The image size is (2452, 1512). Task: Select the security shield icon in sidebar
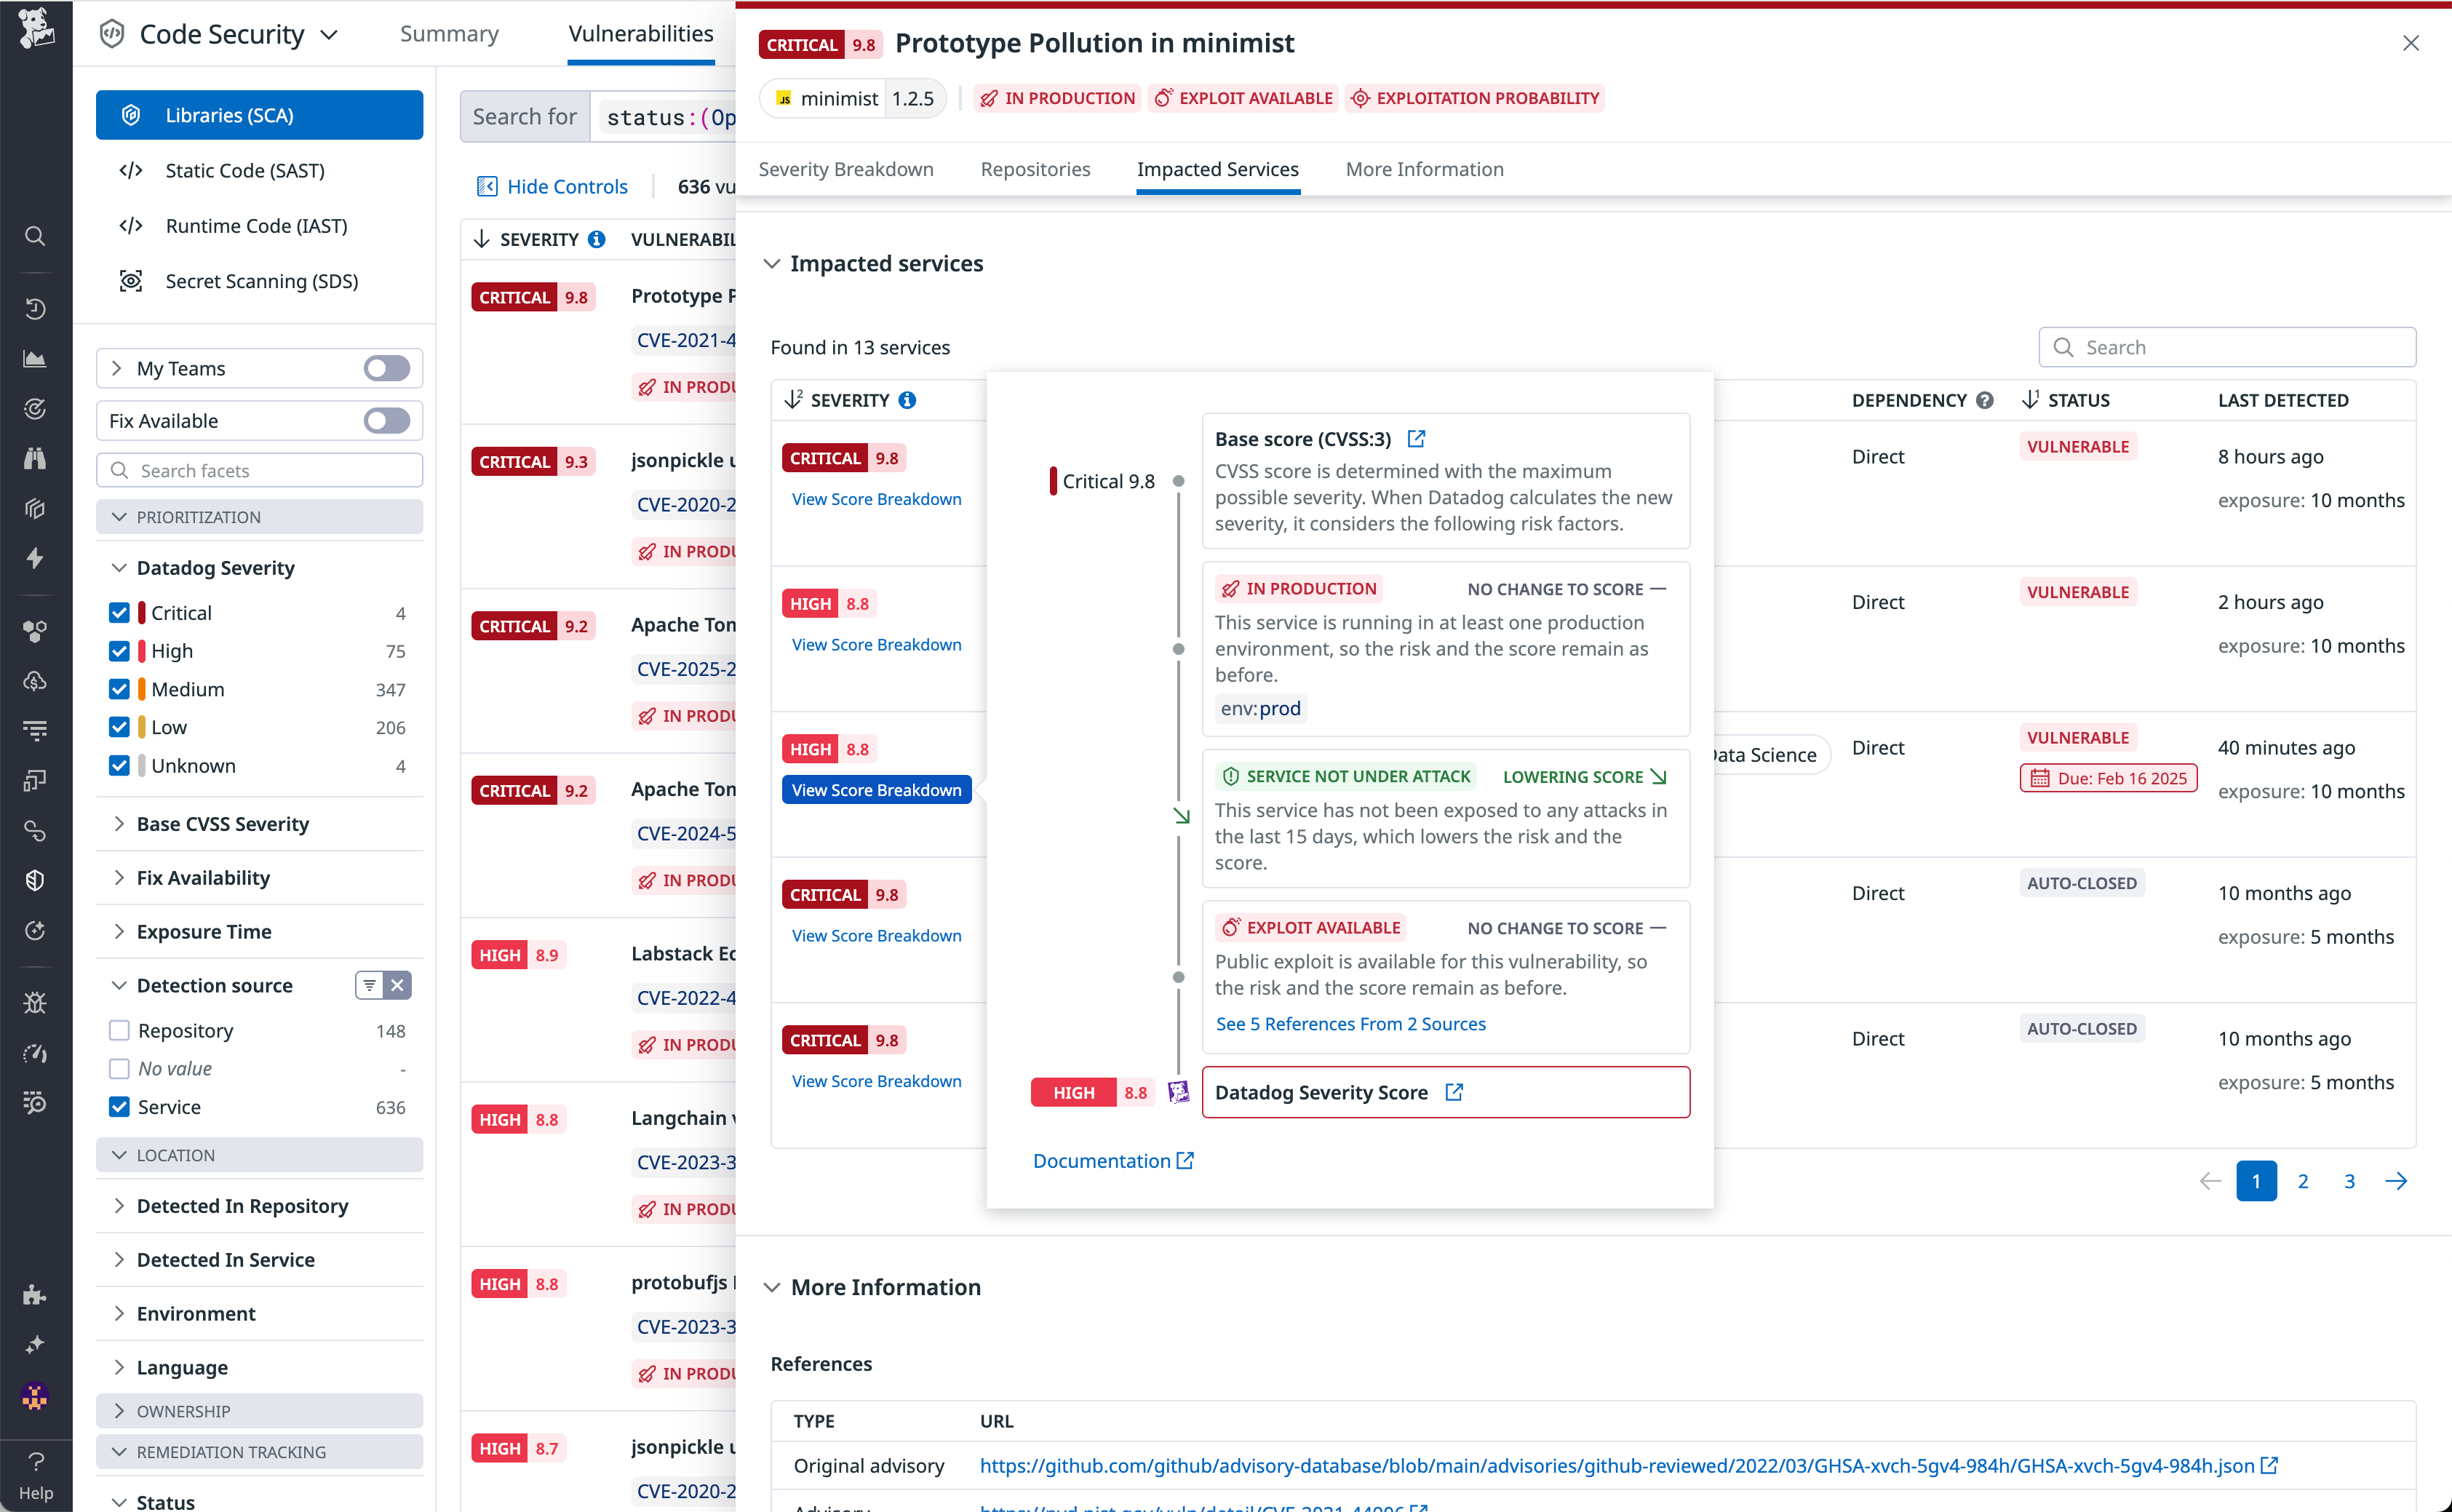[x=35, y=880]
